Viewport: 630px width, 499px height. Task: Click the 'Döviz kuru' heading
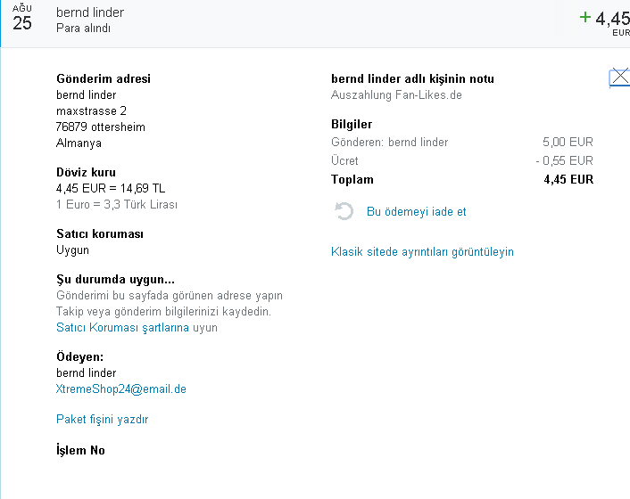point(86,172)
